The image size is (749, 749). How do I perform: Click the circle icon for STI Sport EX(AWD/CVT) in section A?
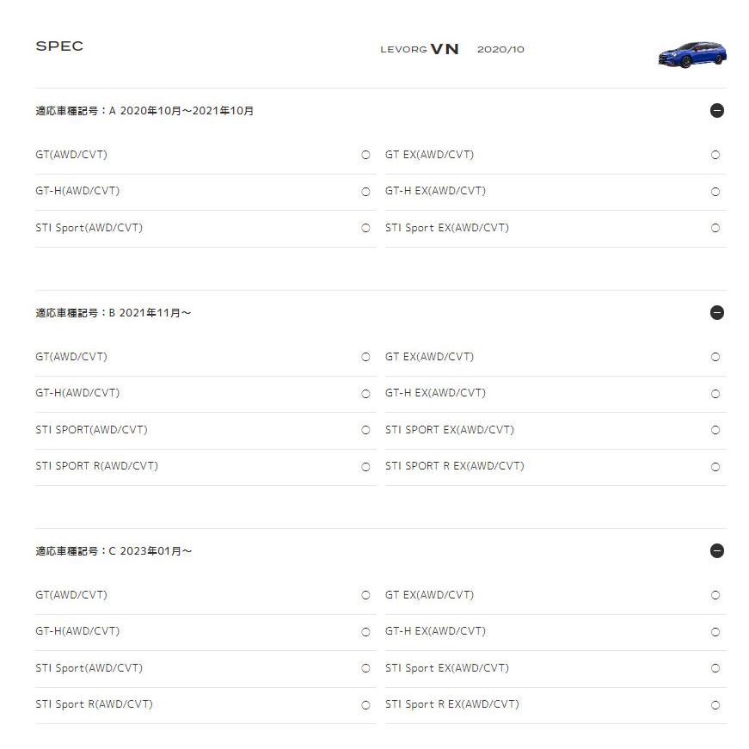(x=715, y=228)
